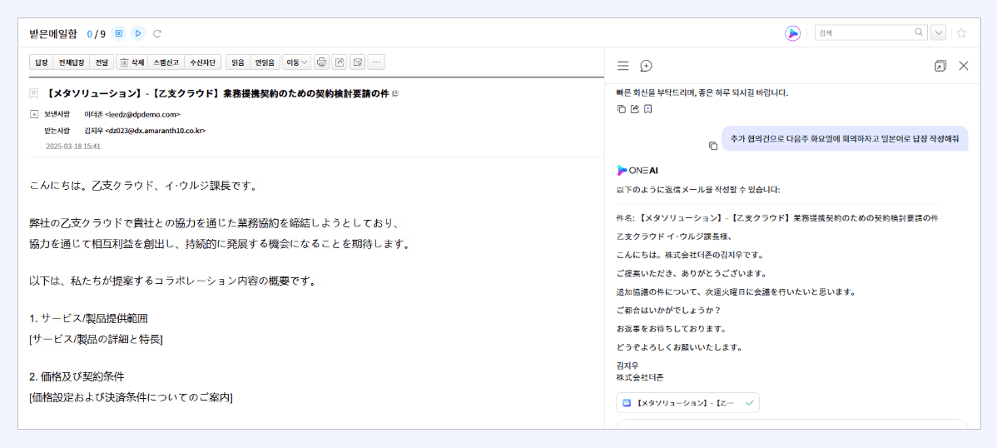Mark mail as read with 읽음
997x448 pixels.
tap(238, 62)
